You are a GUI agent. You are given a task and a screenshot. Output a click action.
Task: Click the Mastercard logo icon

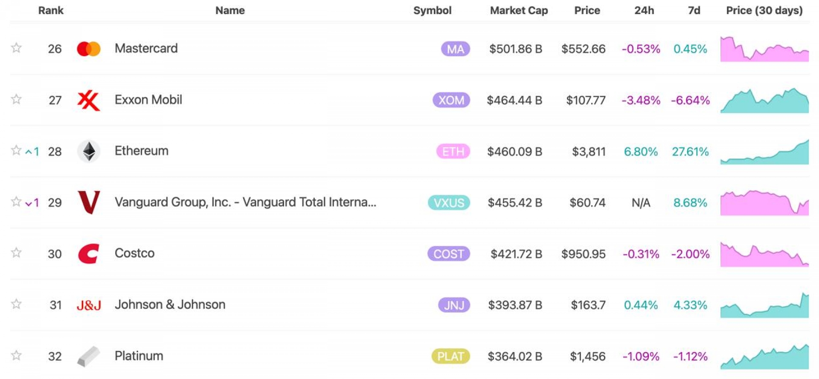coord(89,49)
